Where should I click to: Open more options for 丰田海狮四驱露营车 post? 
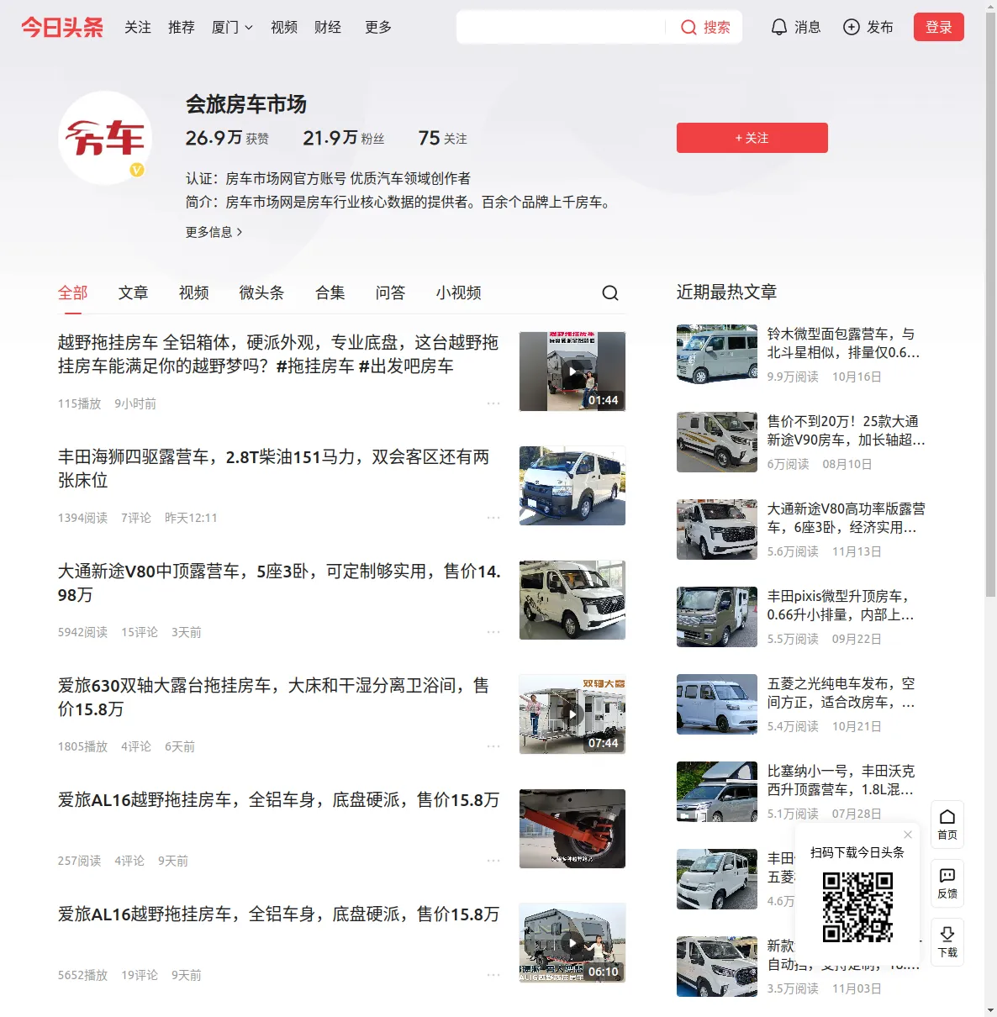[x=493, y=518]
